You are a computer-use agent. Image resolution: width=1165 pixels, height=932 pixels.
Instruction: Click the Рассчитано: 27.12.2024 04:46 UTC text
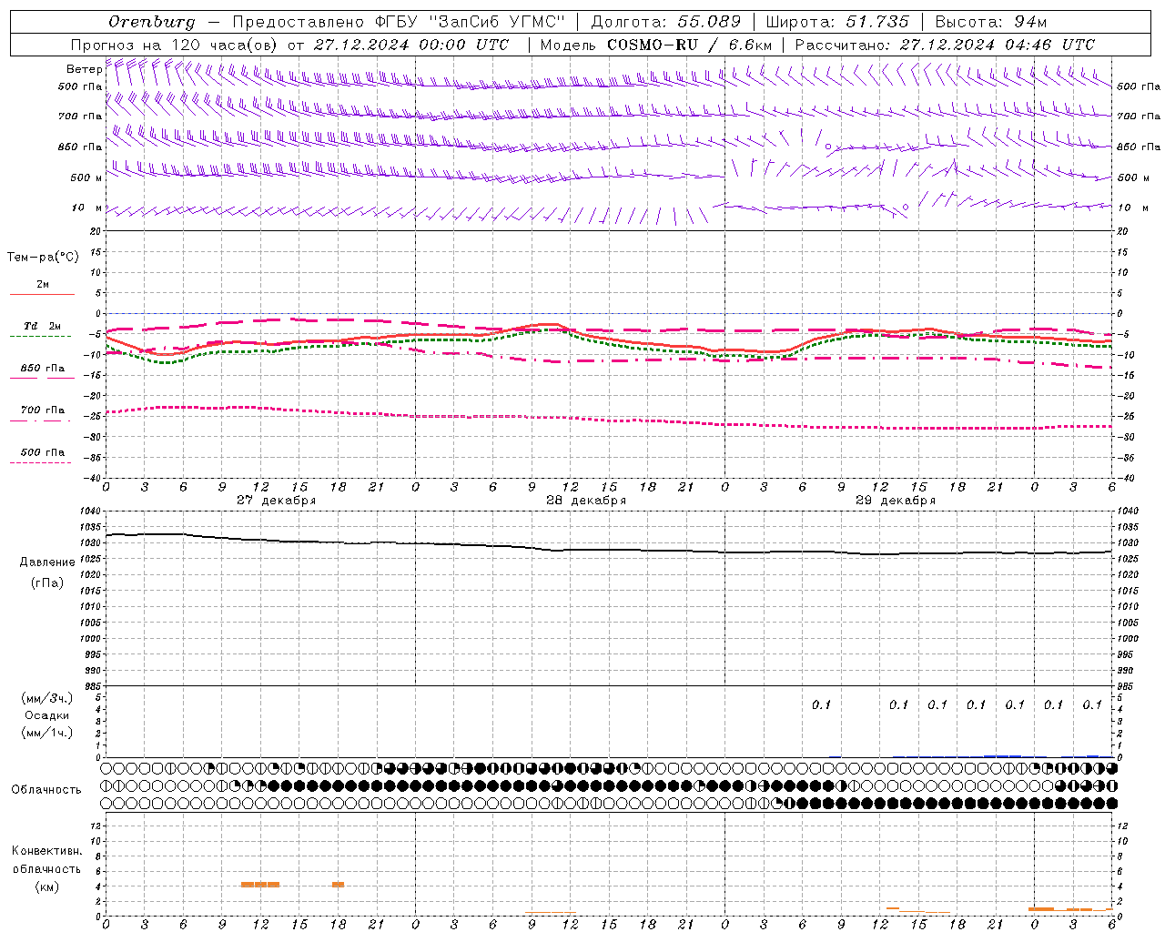945,45
